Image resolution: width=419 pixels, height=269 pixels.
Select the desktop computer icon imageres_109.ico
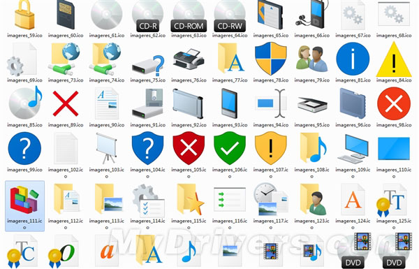tap(353, 149)
